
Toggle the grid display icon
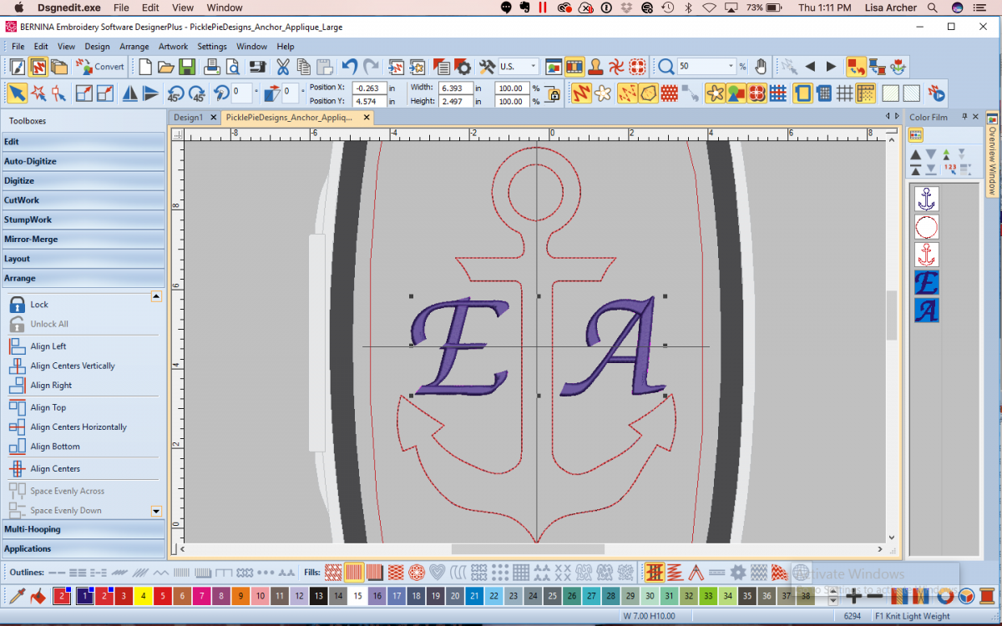click(845, 93)
